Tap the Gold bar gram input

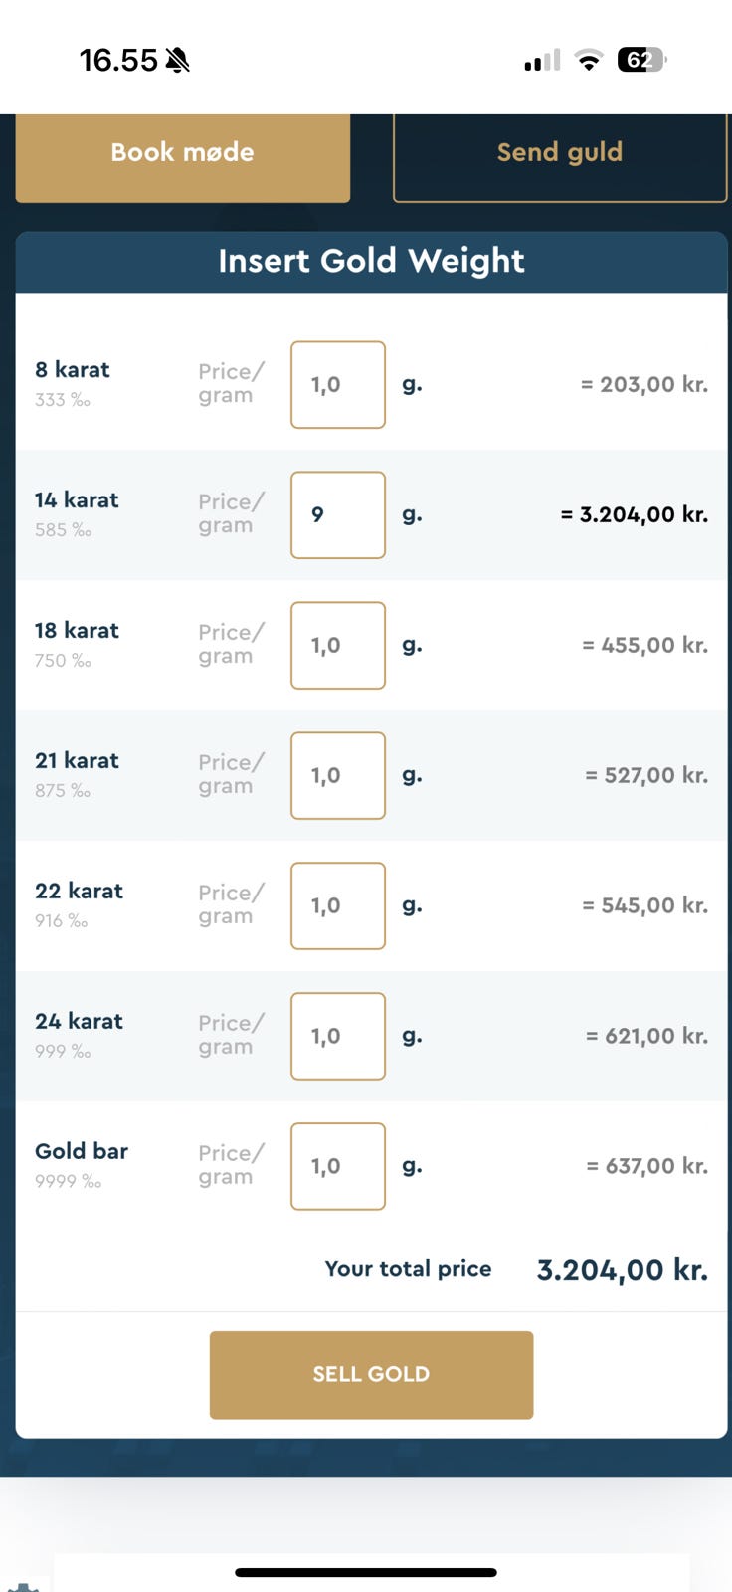[338, 1167]
